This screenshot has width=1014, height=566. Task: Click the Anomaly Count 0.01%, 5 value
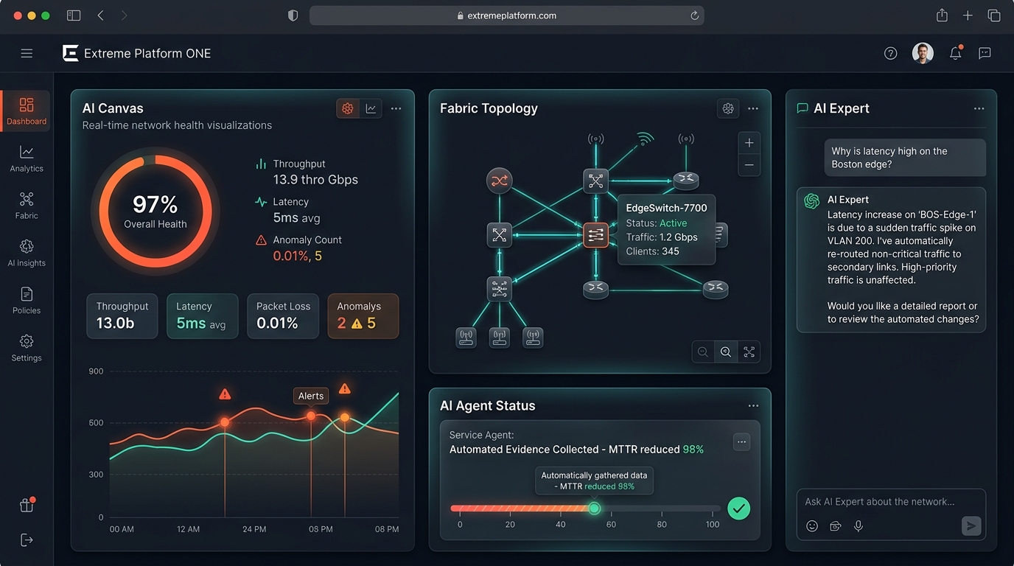point(298,256)
